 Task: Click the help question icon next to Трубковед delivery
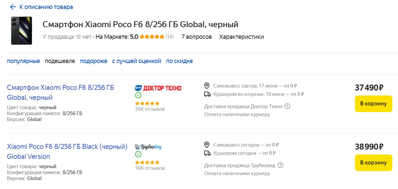280,165
